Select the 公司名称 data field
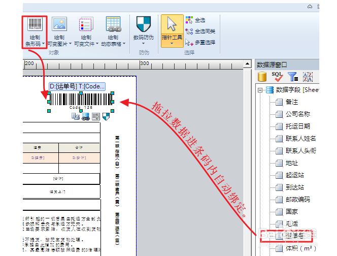The height and width of the screenshot is (256, 337). click(298, 114)
